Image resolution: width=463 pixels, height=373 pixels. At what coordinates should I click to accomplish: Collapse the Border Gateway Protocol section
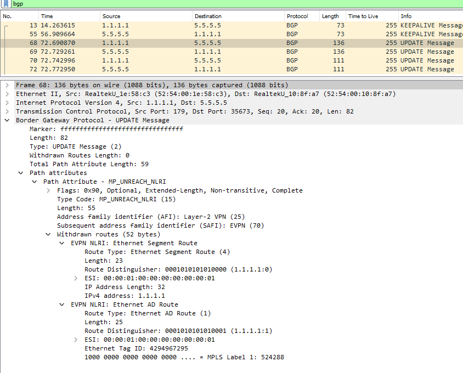(7, 120)
